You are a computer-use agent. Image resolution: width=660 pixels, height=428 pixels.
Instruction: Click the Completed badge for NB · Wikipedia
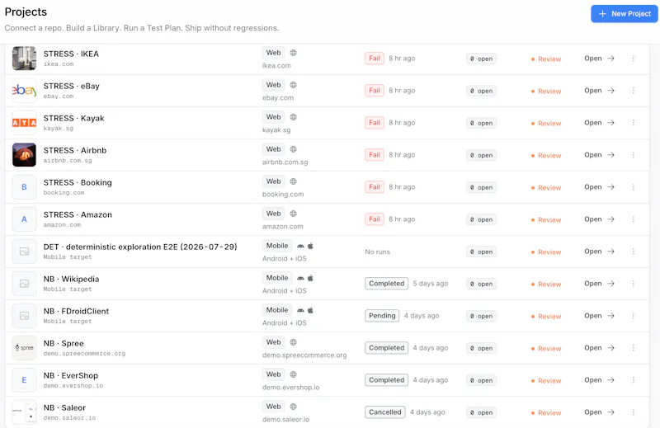(x=386, y=284)
